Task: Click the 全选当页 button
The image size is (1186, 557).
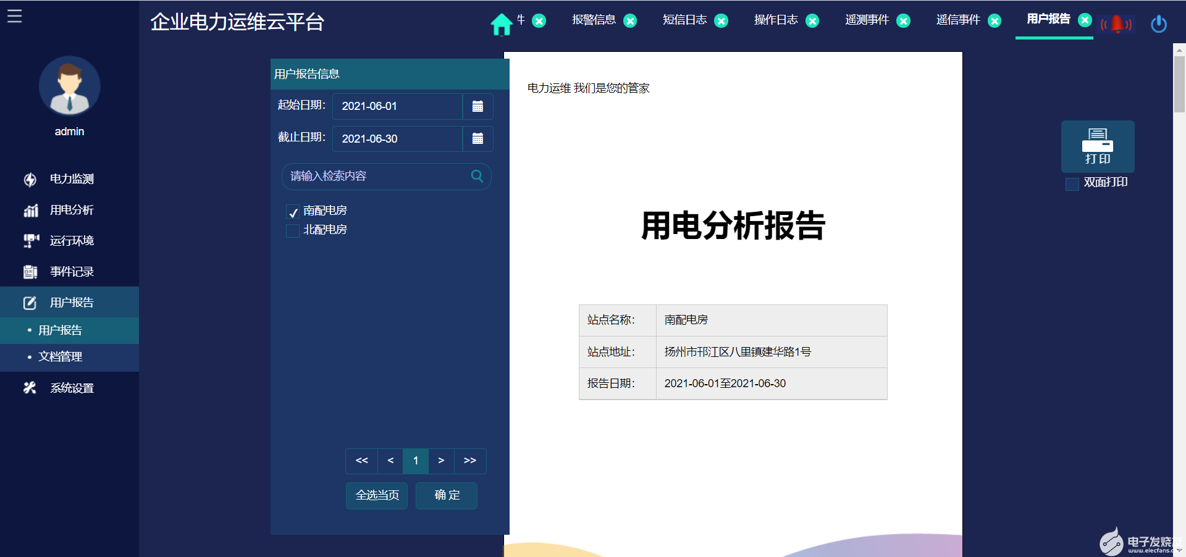Action: pos(377,496)
